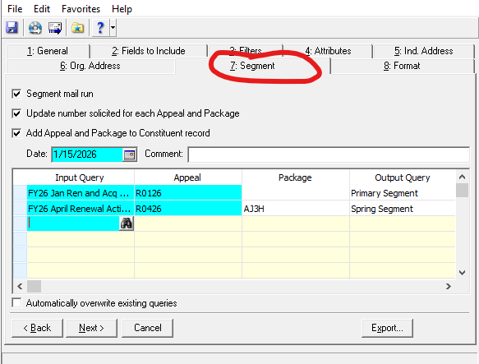Expand the Help icon dropdown arrow
The image size is (479, 364).
(113, 28)
